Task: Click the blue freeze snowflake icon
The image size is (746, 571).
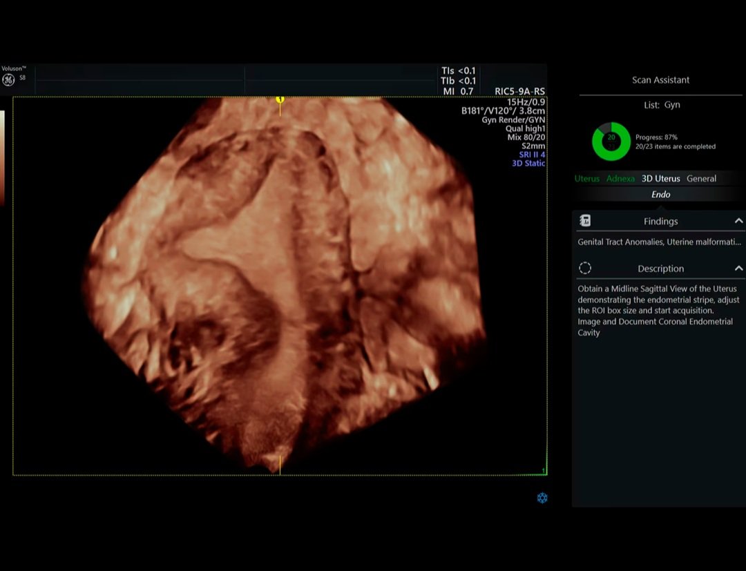Action: [542, 498]
